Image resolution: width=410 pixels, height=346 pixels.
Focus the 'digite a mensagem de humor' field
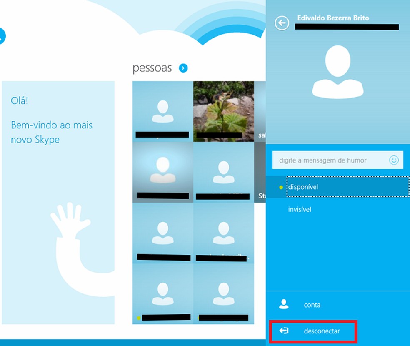click(337, 160)
